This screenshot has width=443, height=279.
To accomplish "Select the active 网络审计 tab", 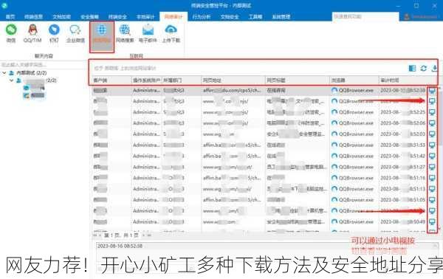I will click(174, 17).
